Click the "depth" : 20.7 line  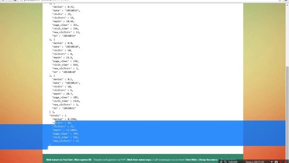coord(63,94)
